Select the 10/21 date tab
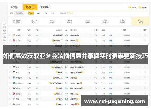This screenshot has height=109, width=151. (x=52, y=21)
